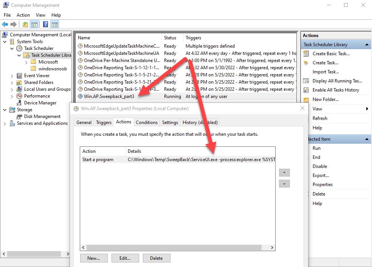Collapse the System Tools tree node
The image size is (372, 267).
click(5, 42)
